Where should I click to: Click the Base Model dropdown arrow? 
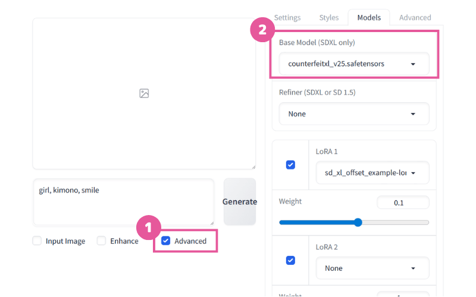tap(413, 64)
